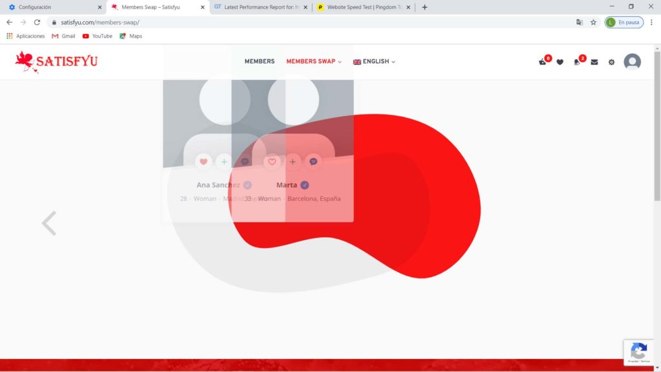661x372 pixels.
Task: Open the Members menu item
Action: click(259, 61)
